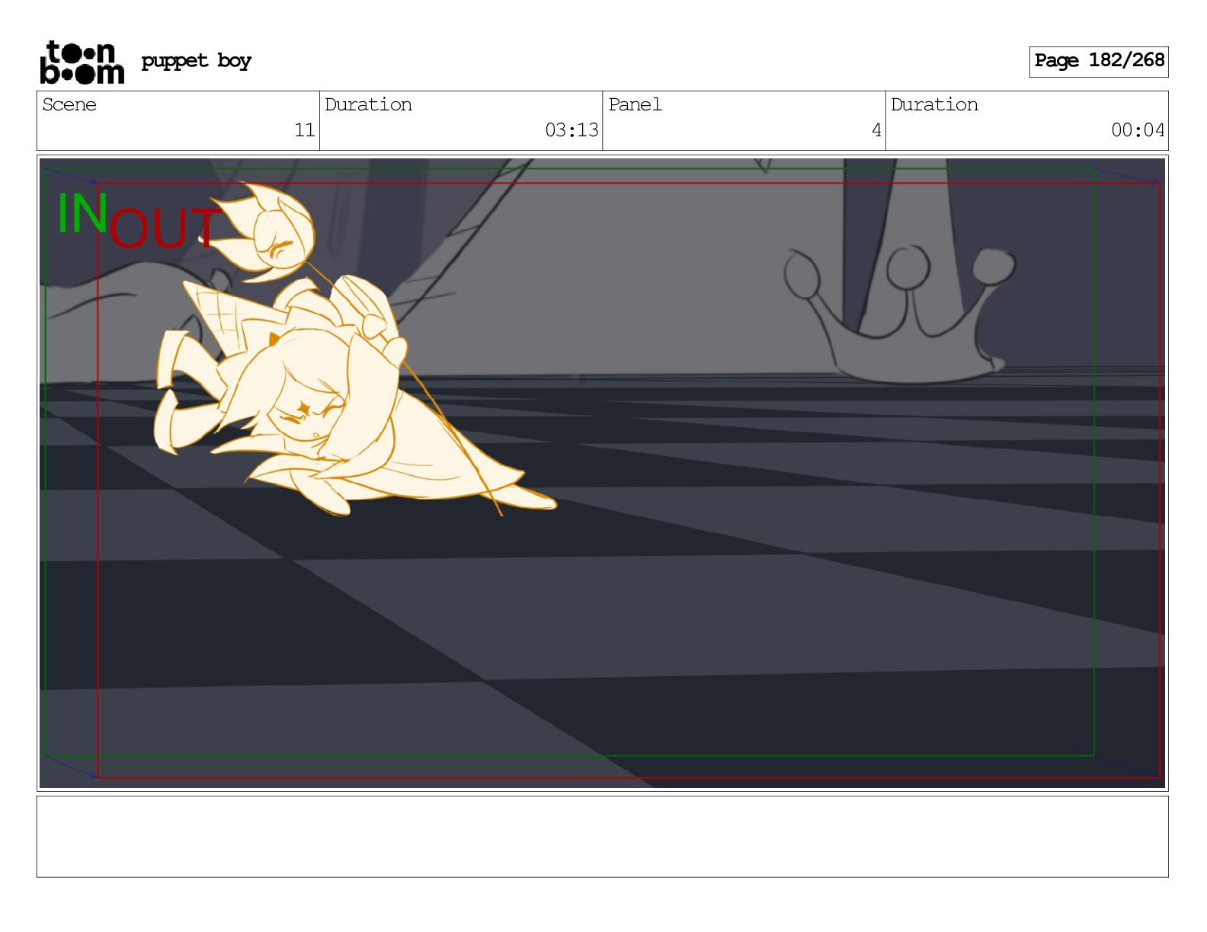Viewport: 1207px width, 932px height.
Task: Click panel duration value '00:04'
Action: pos(1138,130)
